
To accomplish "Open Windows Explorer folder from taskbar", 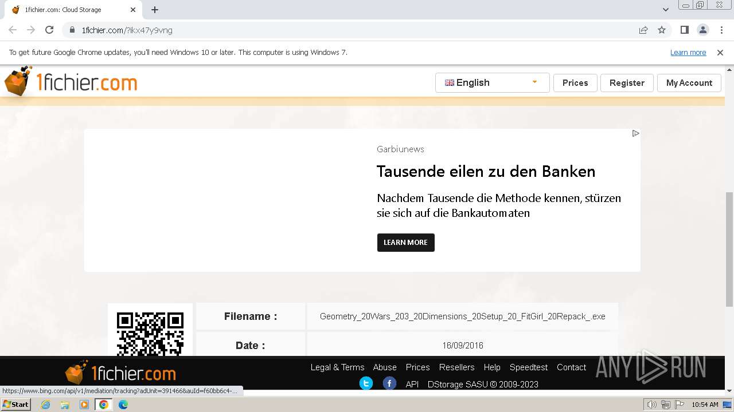I will tap(65, 405).
